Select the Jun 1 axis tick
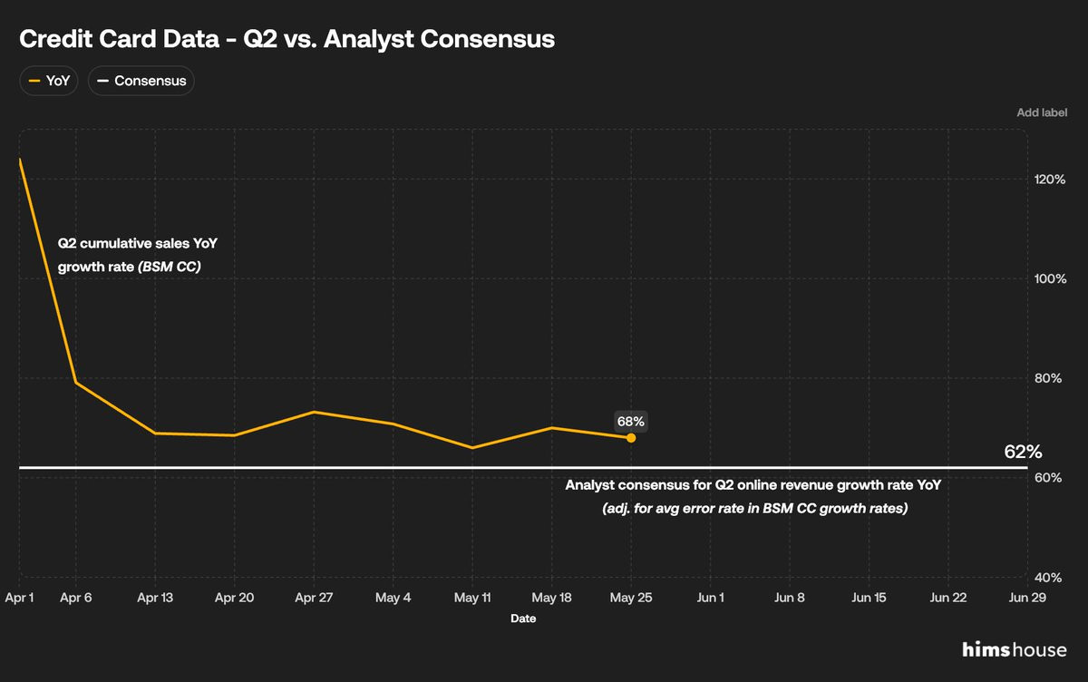 [710, 598]
